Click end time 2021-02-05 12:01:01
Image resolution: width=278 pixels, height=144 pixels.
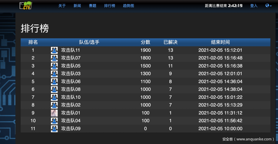[220, 74]
